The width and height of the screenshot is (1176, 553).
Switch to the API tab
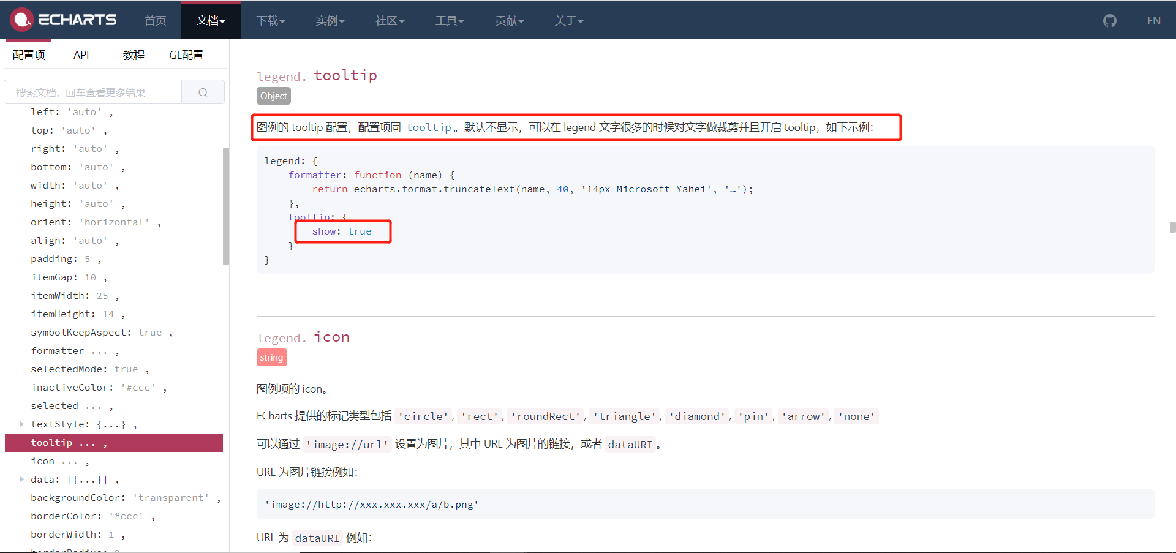(81, 55)
